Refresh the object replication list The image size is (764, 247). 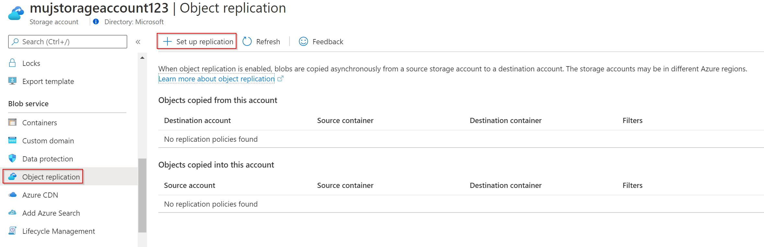[x=261, y=42]
